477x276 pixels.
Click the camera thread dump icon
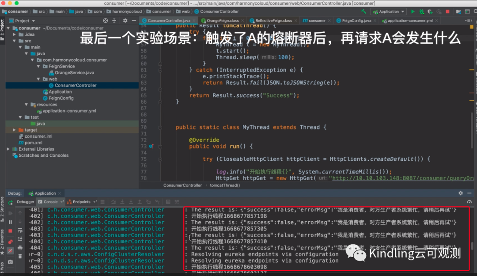click(10, 262)
